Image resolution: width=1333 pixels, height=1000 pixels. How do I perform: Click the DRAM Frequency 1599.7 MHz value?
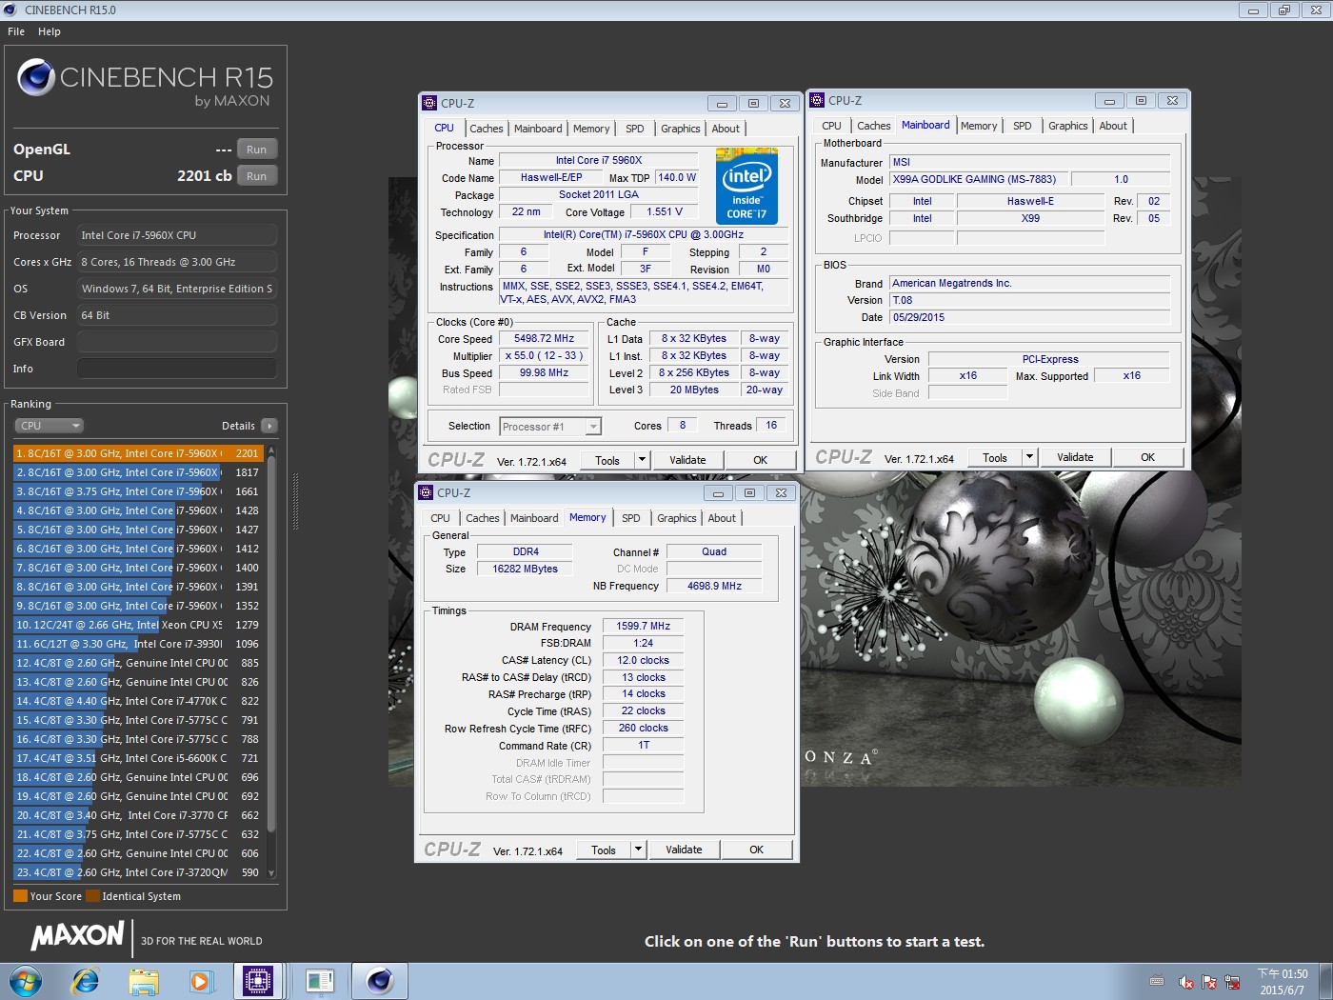[643, 626]
